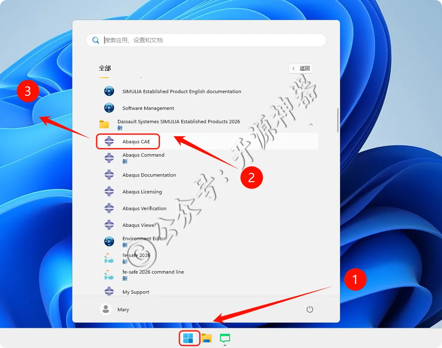Click the app list scrollbar thumb
442x348 pixels.
coord(338,120)
